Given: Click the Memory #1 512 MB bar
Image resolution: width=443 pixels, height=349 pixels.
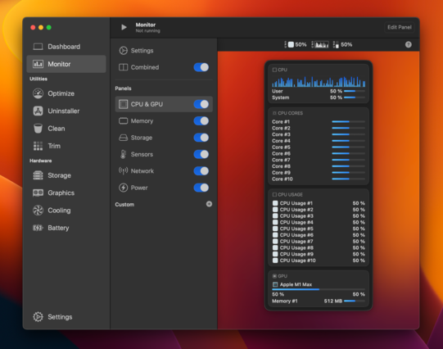Looking at the screenshot, I should (x=355, y=301).
